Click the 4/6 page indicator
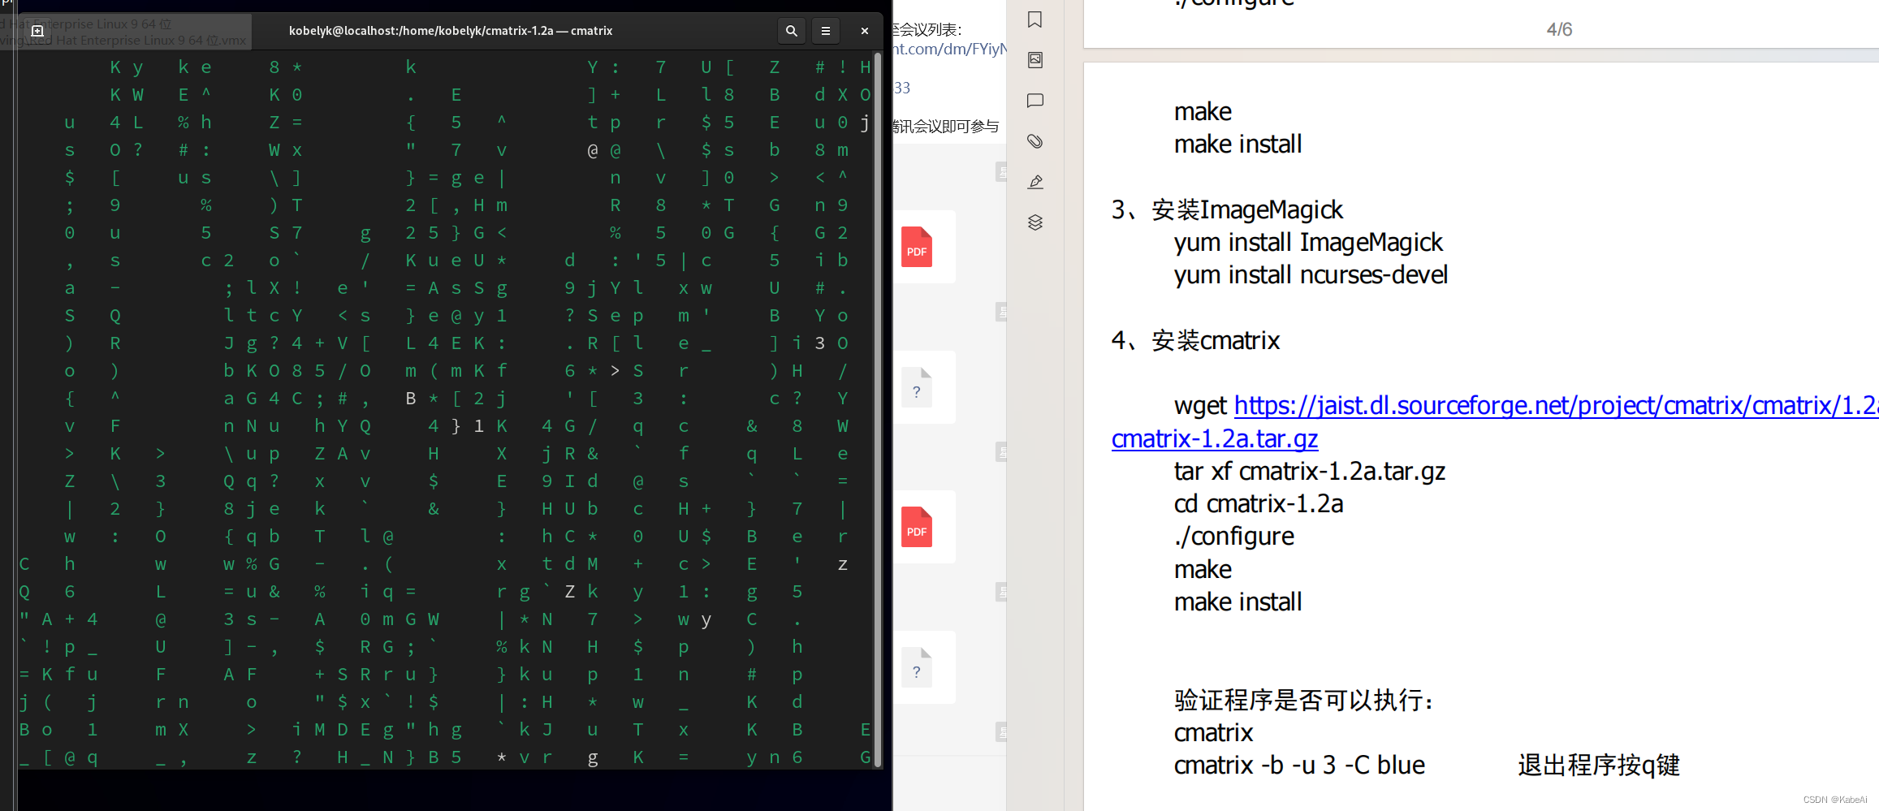The width and height of the screenshot is (1879, 811). [x=1557, y=28]
